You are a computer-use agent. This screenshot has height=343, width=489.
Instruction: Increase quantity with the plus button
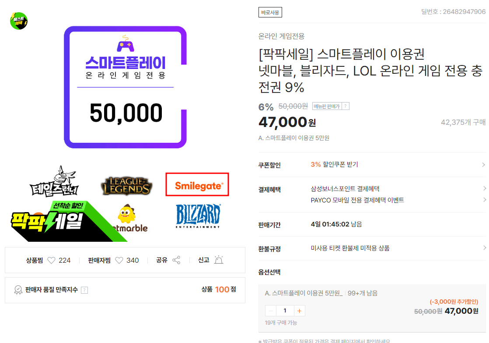pyautogui.click(x=299, y=311)
